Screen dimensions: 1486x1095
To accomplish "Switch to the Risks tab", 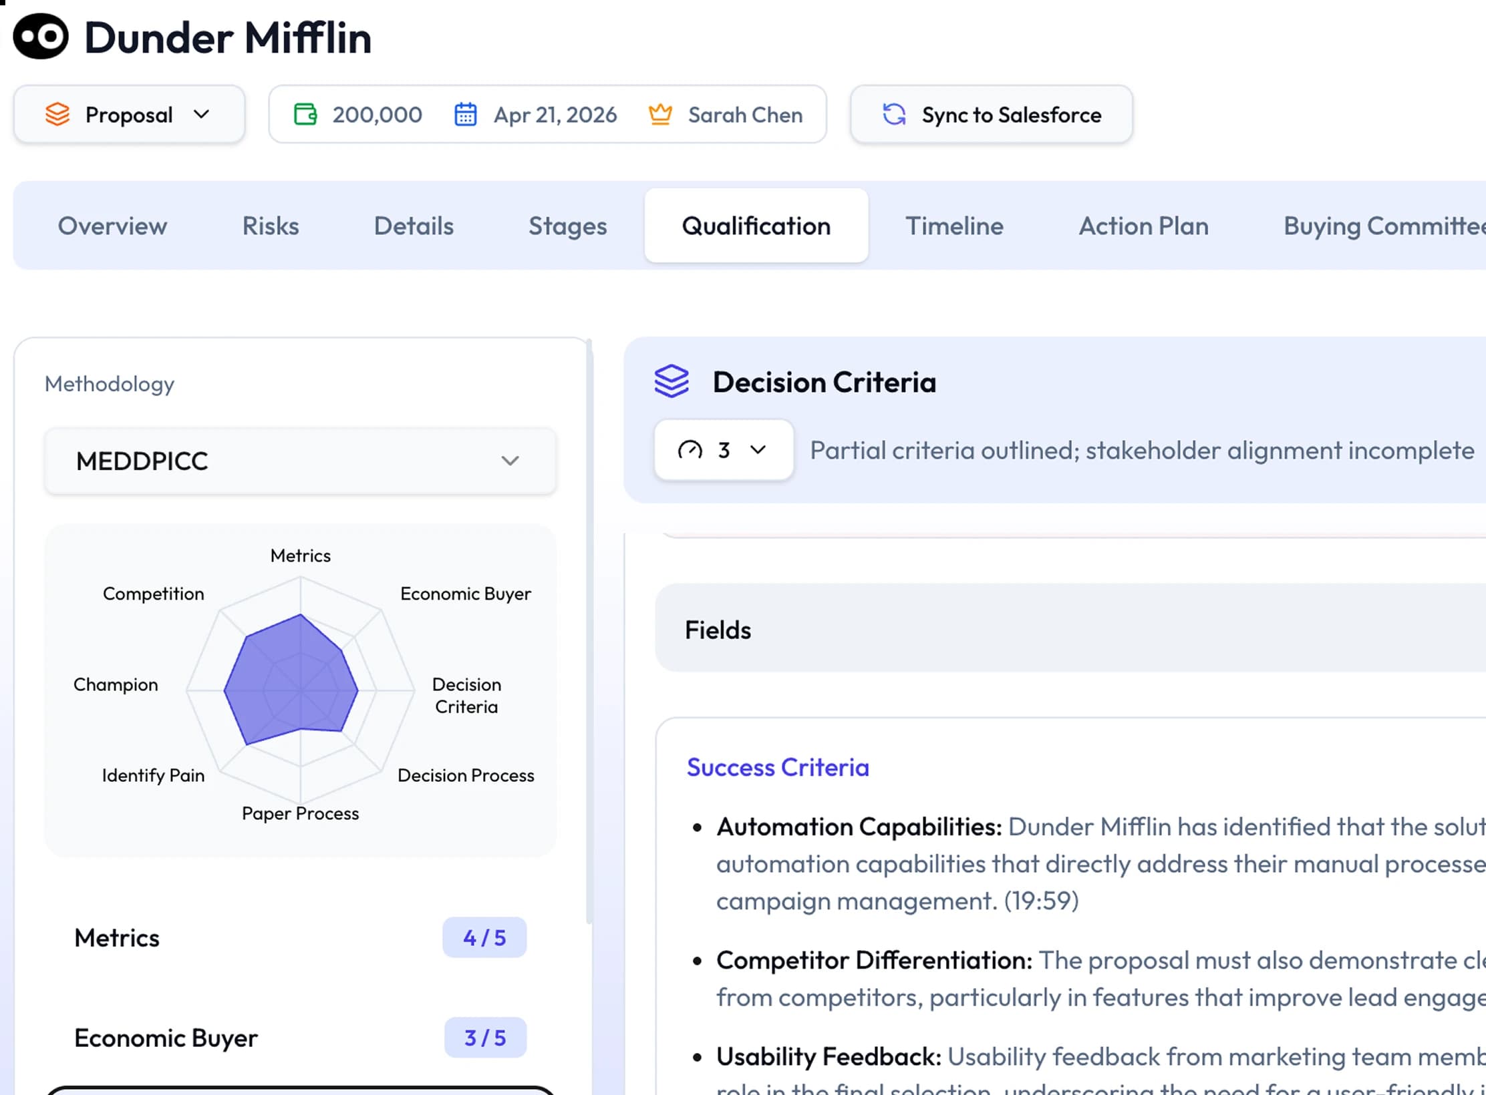I will 271,226.
